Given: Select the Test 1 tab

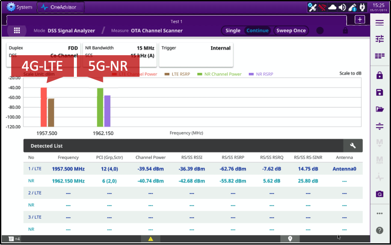Looking at the screenshot, I should tap(177, 22).
